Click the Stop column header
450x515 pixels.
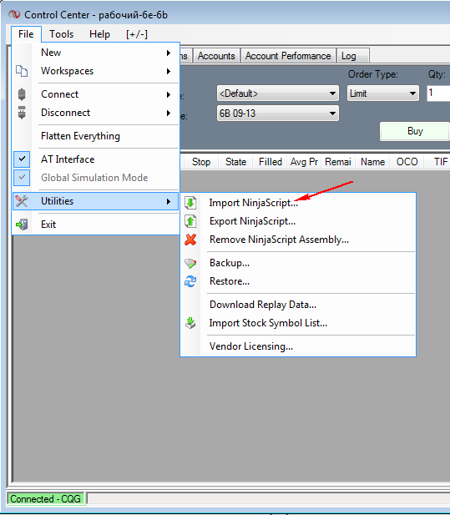[x=201, y=162]
